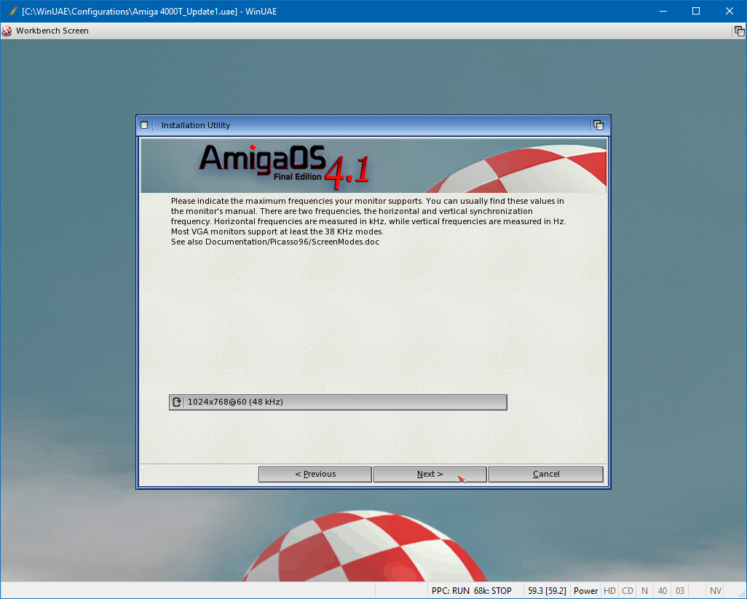Click the NV status indicator

[x=716, y=591]
